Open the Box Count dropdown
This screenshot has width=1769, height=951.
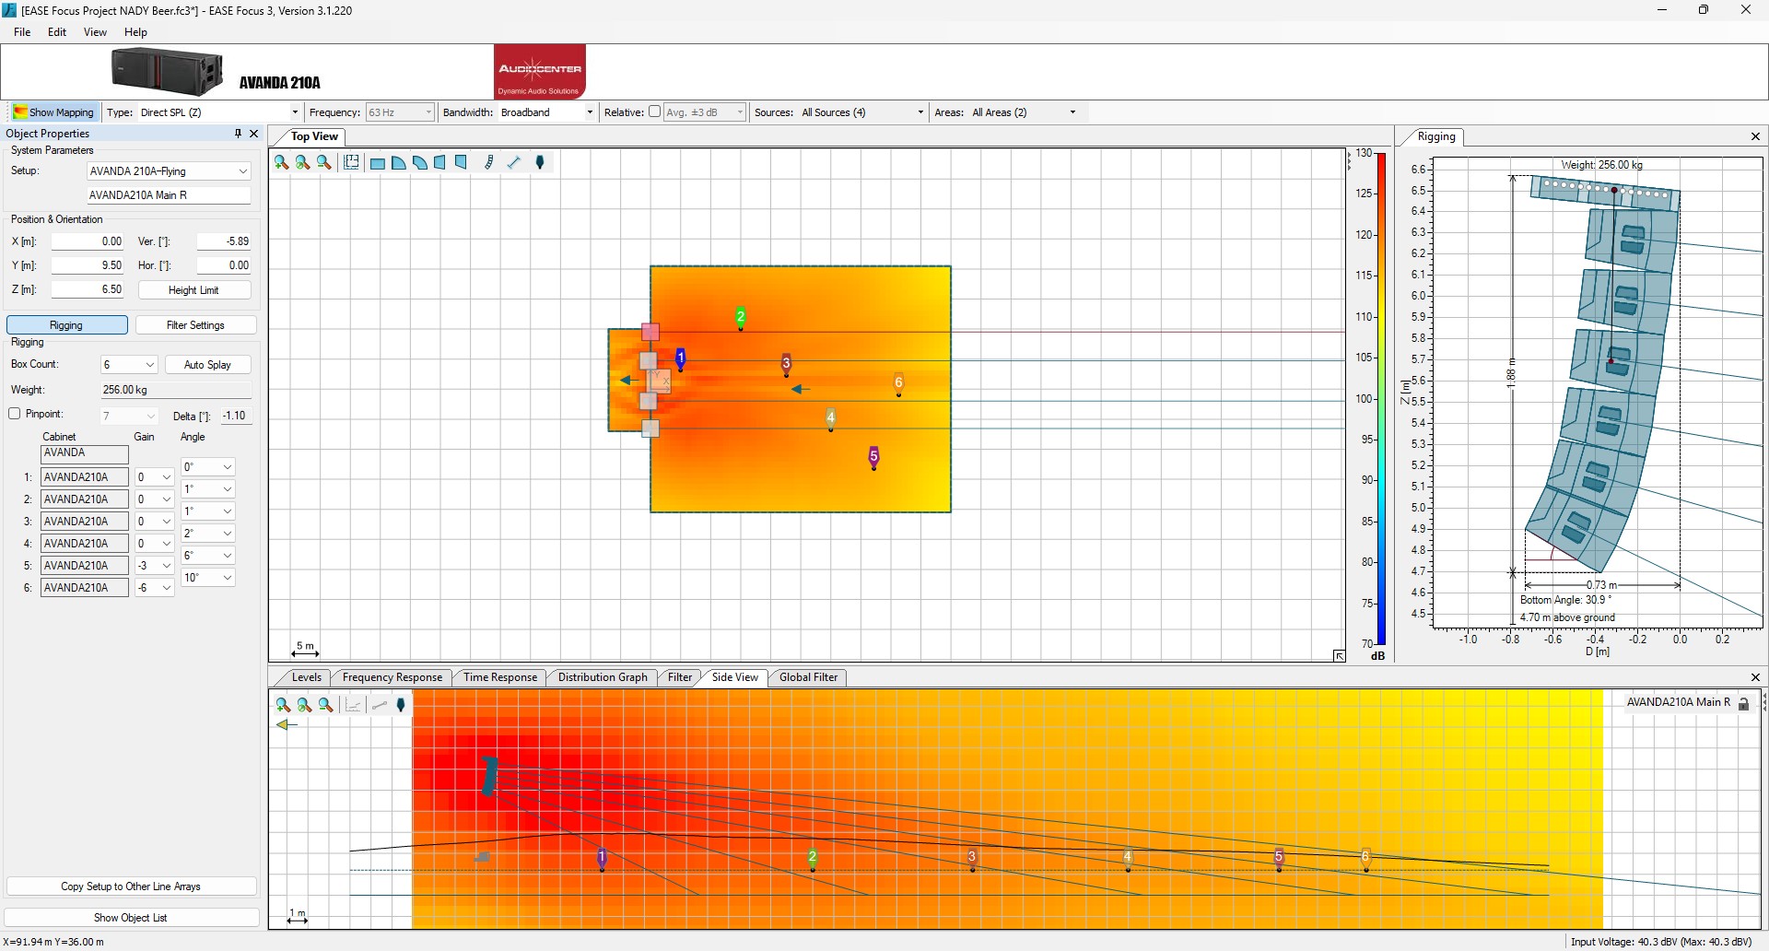pyautogui.click(x=129, y=365)
